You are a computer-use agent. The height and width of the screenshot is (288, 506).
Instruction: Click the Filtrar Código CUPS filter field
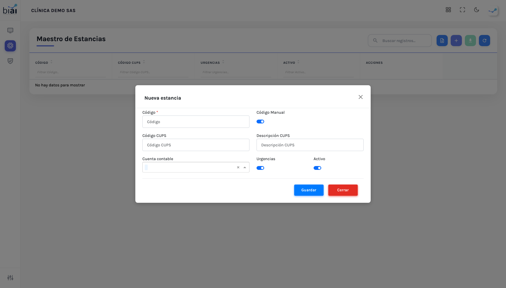(x=153, y=72)
